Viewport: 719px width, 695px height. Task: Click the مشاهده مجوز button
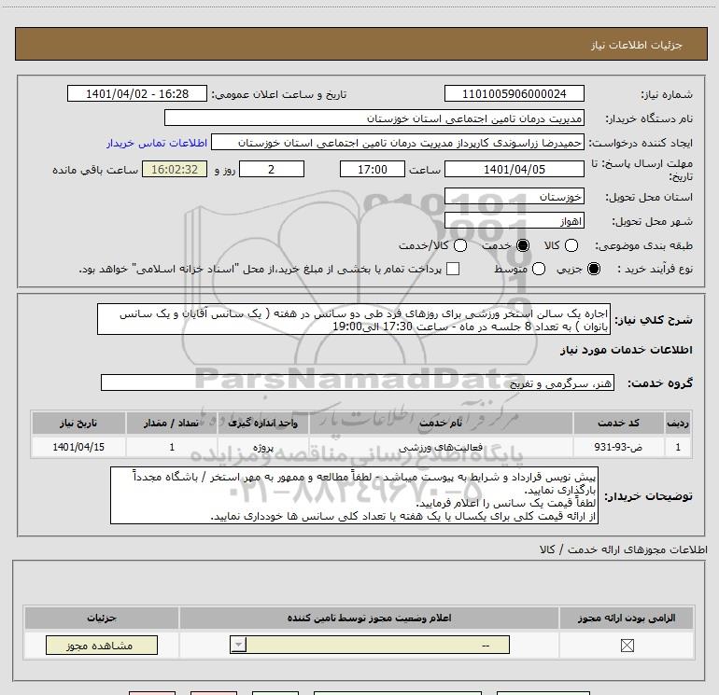pyautogui.click(x=102, y=645)
